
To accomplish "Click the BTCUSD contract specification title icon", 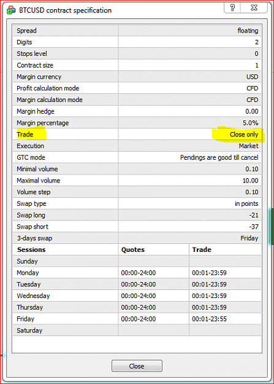I will coord(11,10).
